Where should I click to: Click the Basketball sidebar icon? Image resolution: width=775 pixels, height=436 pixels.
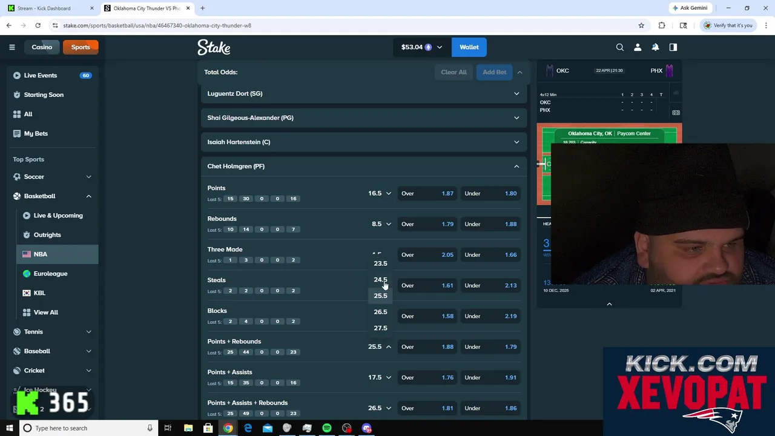pyautogui.click(x=17, y=196)
